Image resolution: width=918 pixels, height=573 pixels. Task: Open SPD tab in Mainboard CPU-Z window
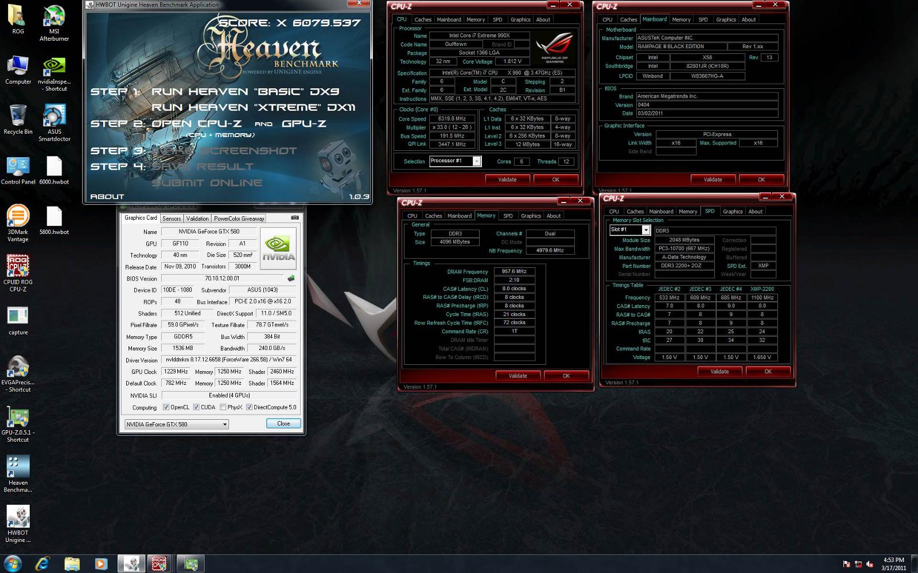pos(703,20)
